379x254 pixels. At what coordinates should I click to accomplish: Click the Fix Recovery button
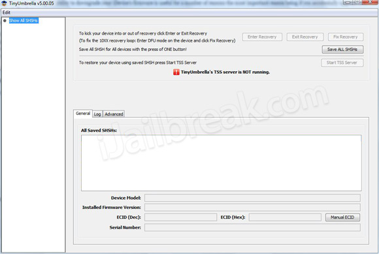(x=346, y=37)
